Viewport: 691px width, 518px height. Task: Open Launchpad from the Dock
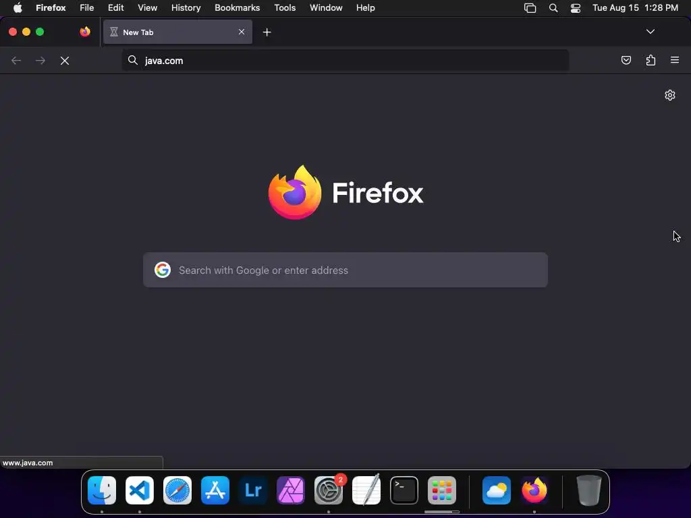point(442,490)
